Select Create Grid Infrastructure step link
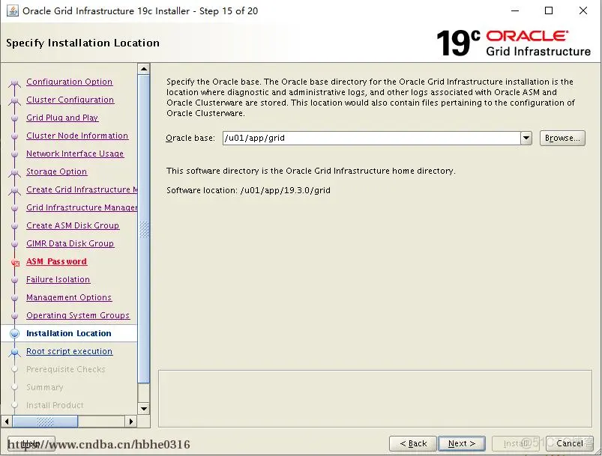Image resolution: width=602 pixels, height=456 pixels. pos(82,189)
